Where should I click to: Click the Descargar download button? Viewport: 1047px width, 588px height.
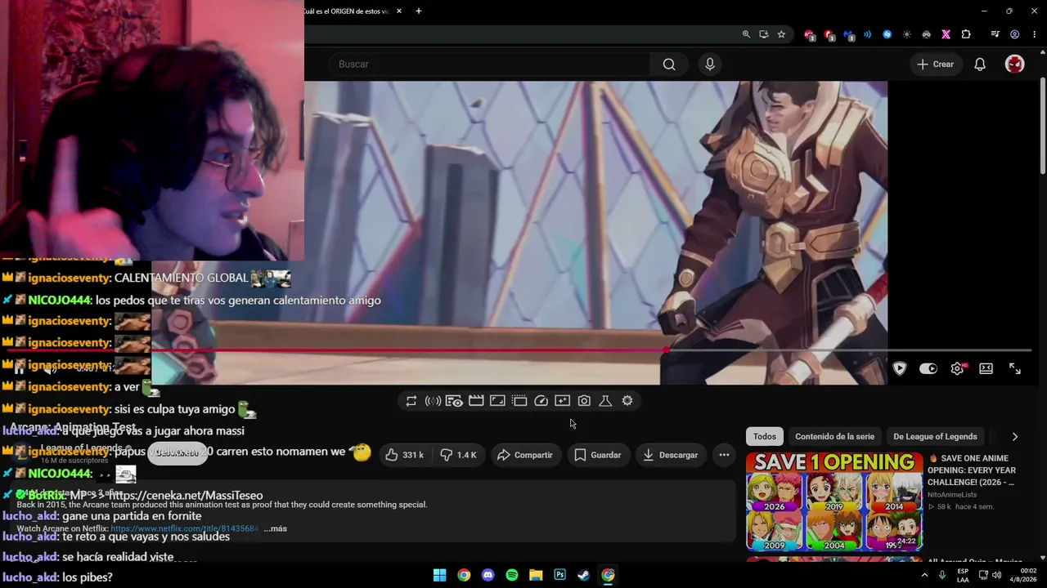(x=670, y=455)
